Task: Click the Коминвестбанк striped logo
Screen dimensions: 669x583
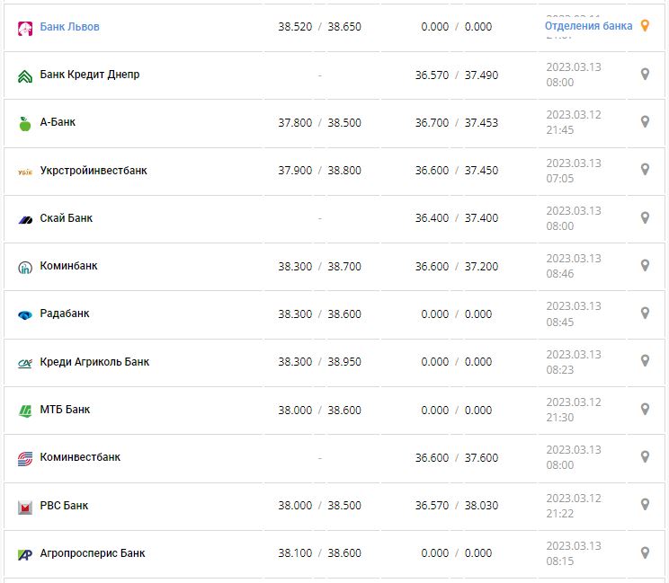Action: 25,458
